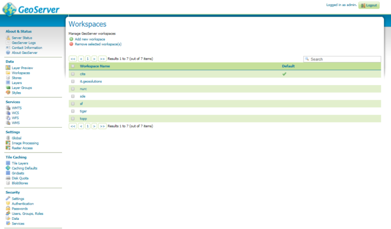The image size is (391, 229).
Task: Go to next page using top pager
Action: click(x=94, y=59)
